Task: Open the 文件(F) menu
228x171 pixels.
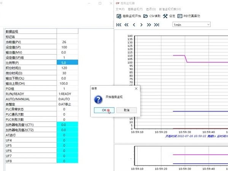Action: point(120,9)
